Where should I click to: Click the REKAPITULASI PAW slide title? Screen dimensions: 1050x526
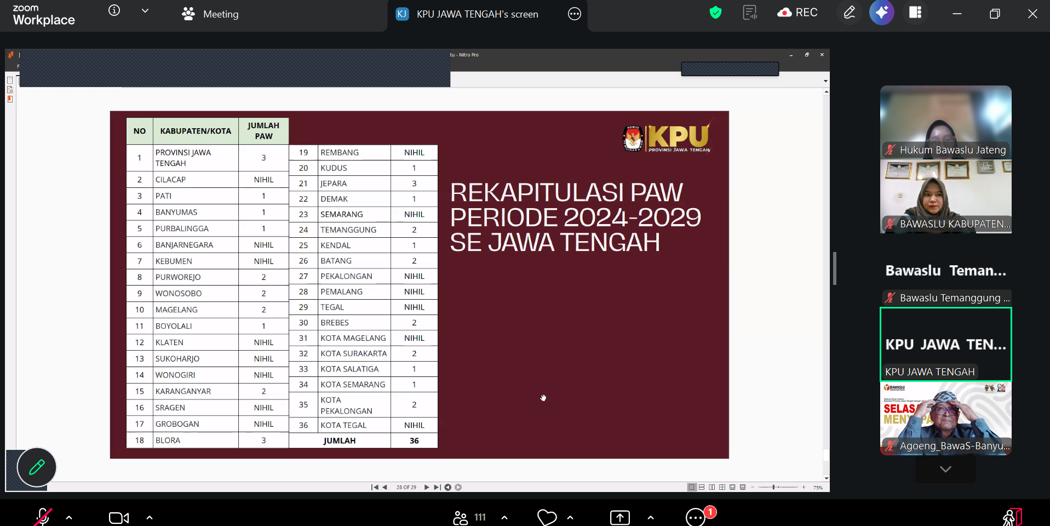(x=575, y=218)
